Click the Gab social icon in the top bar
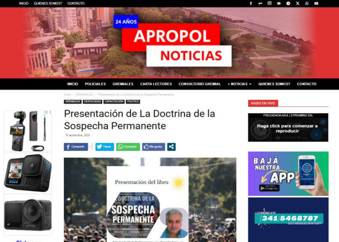 tap(260, 4)
